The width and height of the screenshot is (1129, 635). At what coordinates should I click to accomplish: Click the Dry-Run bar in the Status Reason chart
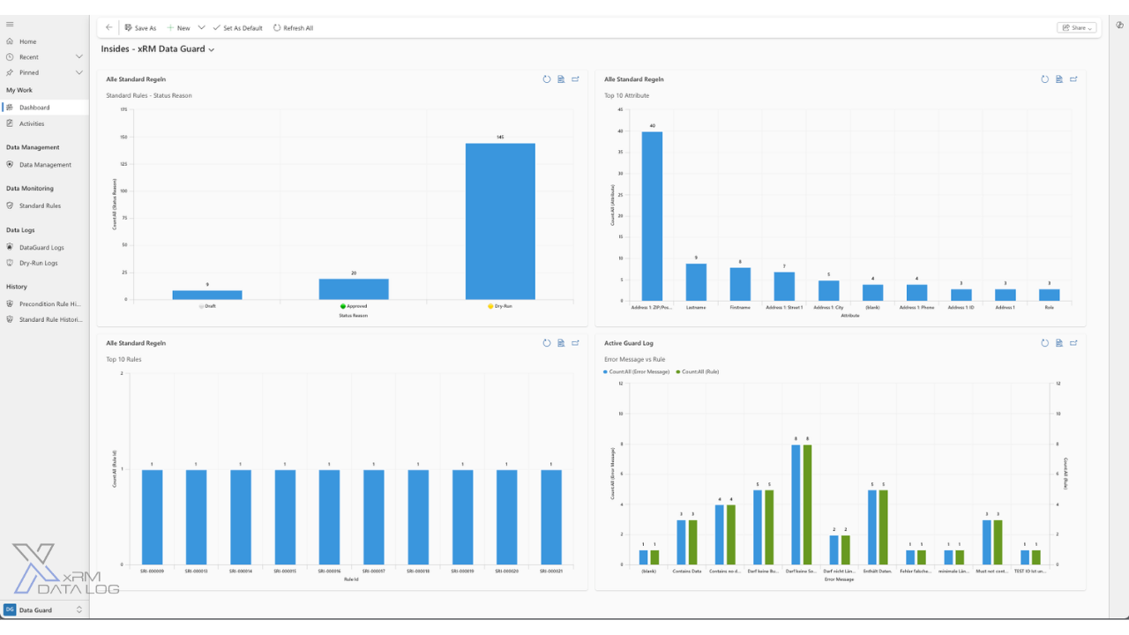click(500, 220)
